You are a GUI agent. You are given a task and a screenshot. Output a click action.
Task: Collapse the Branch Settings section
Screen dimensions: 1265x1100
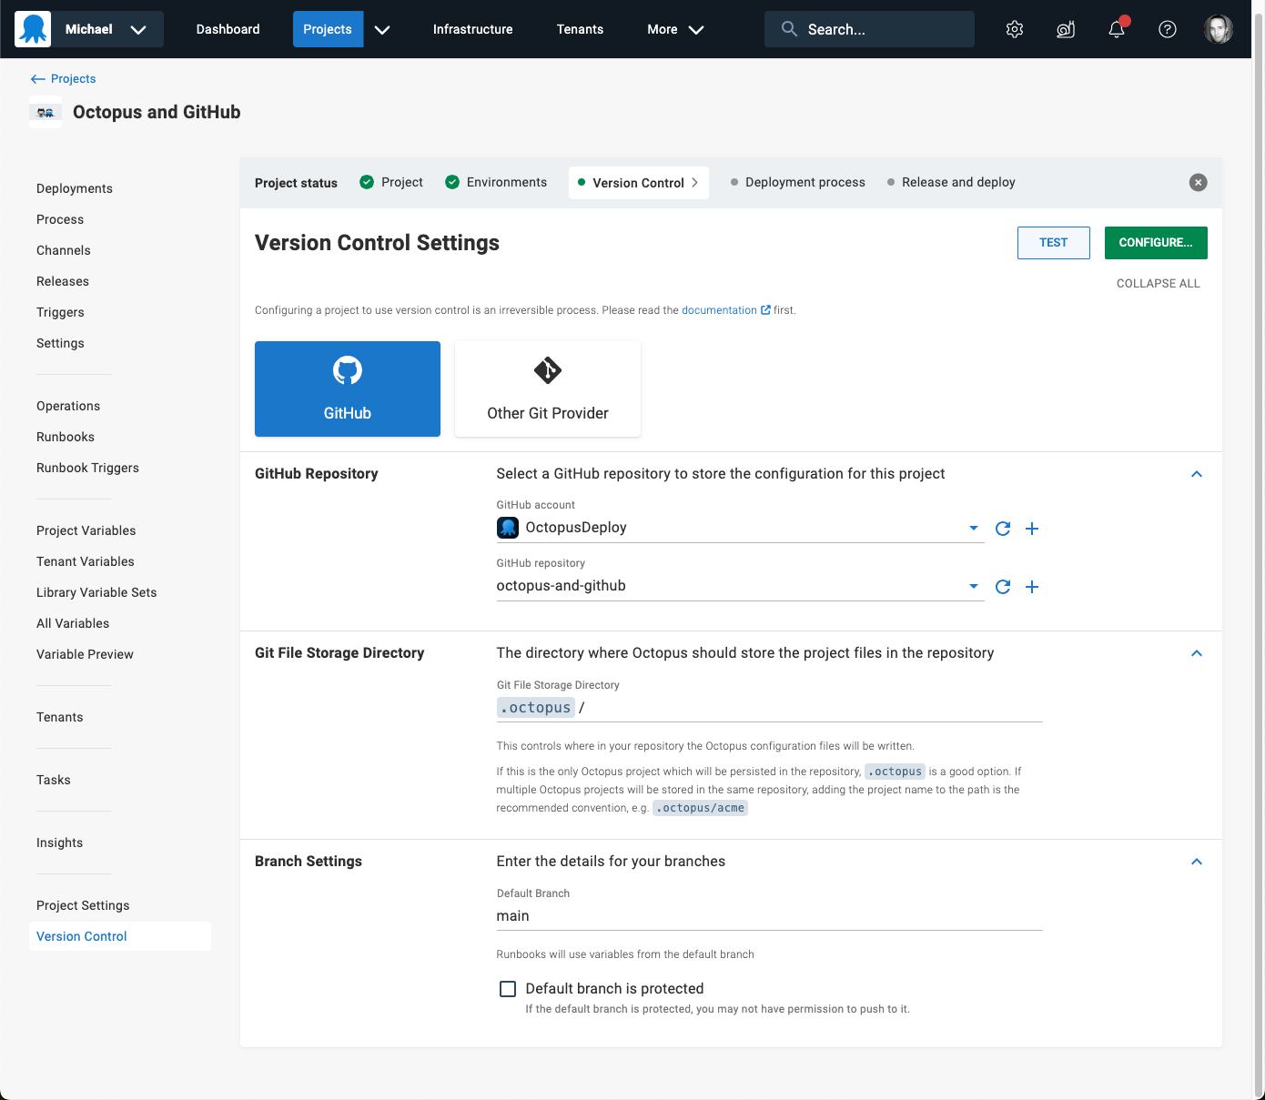point(1197,862)
